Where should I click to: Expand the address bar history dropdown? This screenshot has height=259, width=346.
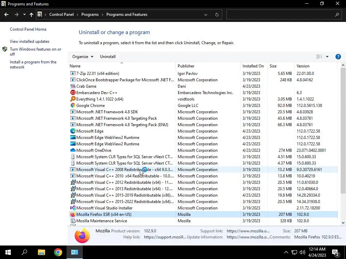(x=206, y=15)
